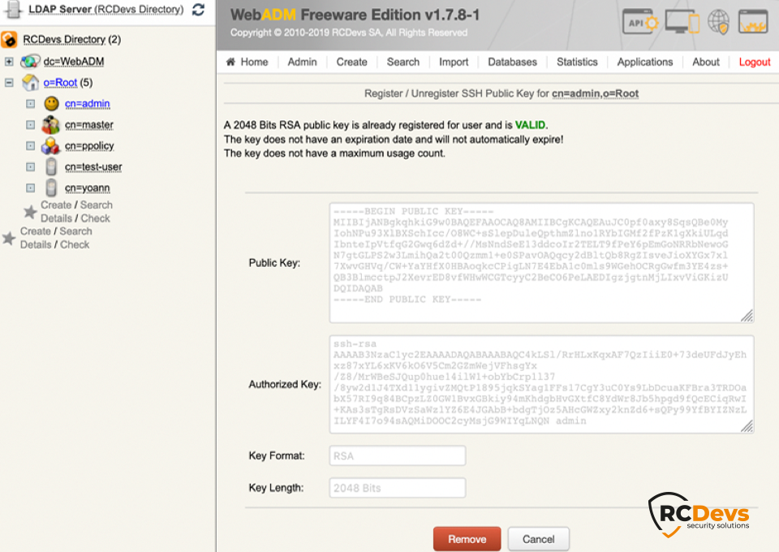Select cn=test-user in the tree
The height and width of the screenshot is (552, 779).
pos(93,167)
